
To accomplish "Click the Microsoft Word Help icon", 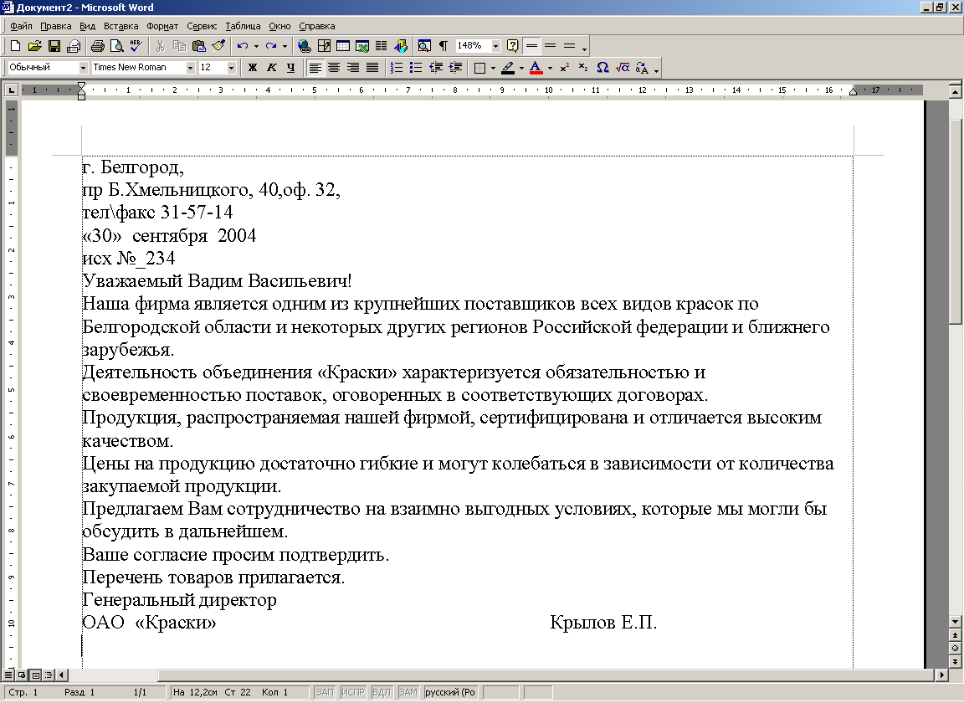I will [x=513, y=45].
